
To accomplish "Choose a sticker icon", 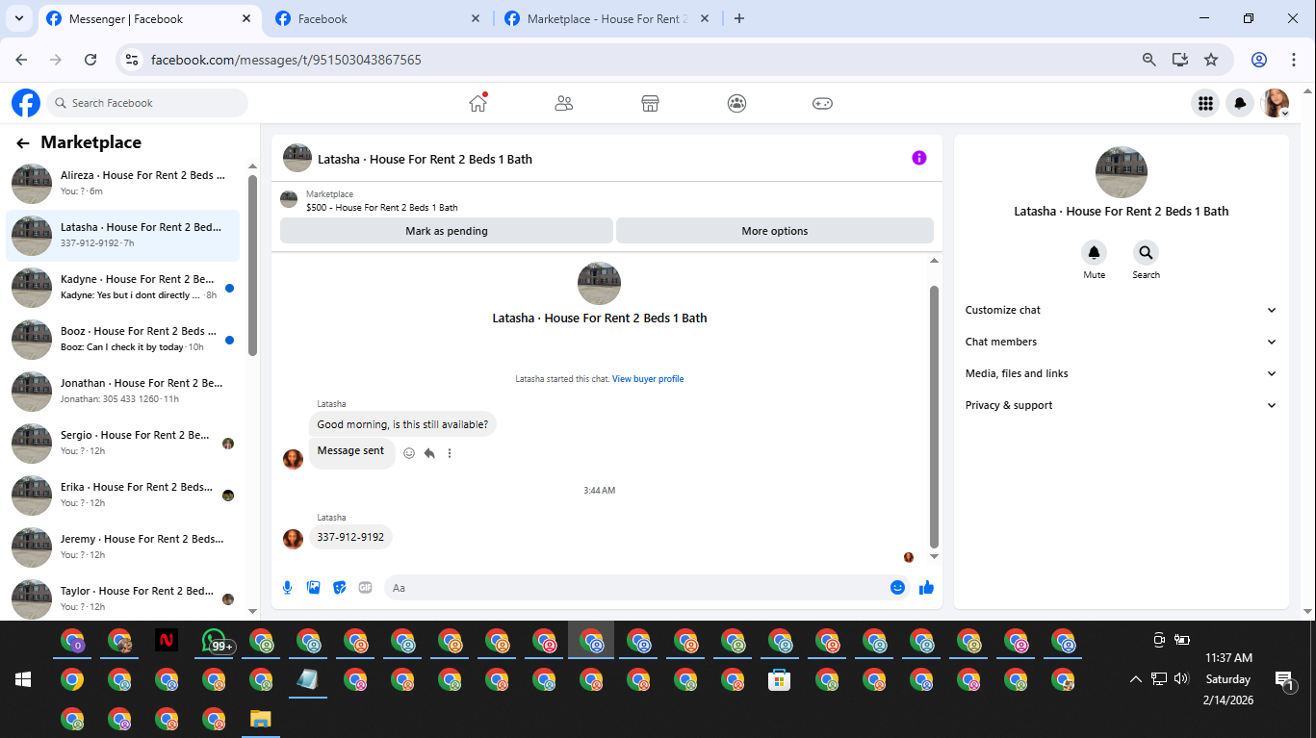I will [x=339, y=587].
